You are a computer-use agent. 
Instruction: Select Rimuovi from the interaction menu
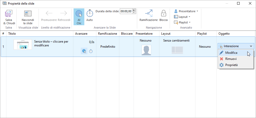231,59
